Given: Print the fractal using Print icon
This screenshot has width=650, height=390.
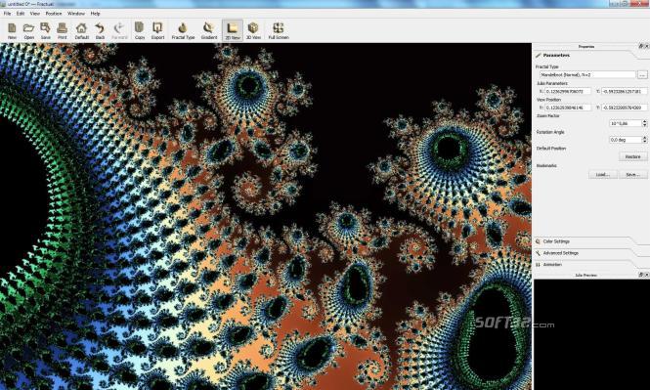Looking at the screenshot, I should click(x=63, y=31).
